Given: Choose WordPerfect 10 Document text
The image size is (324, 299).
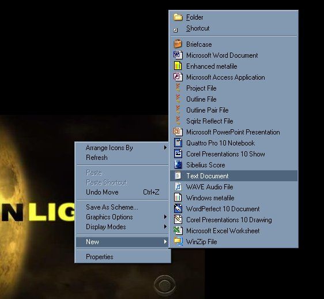Looking at the screenshot, I should [x=223, y=209].
